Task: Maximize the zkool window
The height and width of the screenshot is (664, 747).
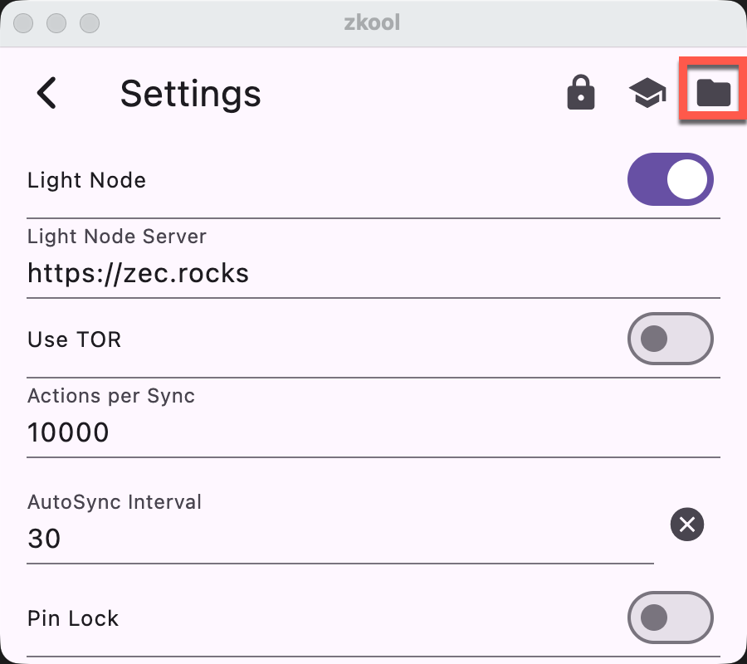Action: click(89, 22)
